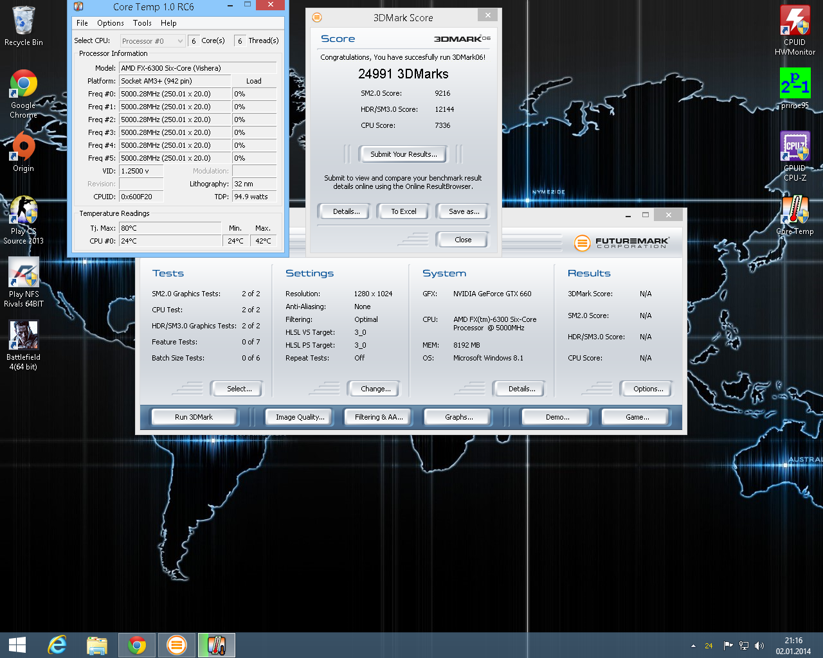823x658 pixels.
Task: Open the Options menu in Core Temp
Action: pos(111,23)
